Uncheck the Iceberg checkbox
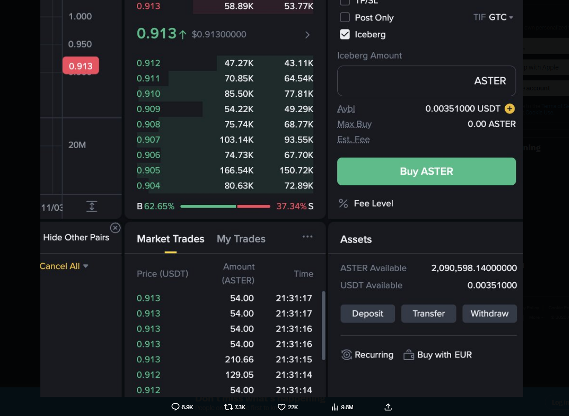Screen dimensions: 569x416 click(x=345, y=34)
